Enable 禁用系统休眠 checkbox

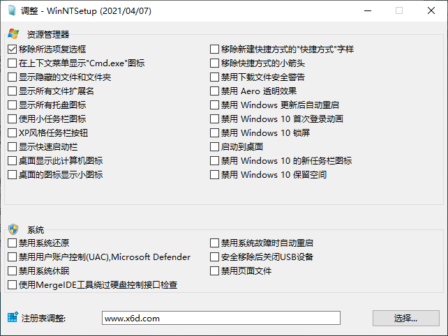tap(13, 271)
